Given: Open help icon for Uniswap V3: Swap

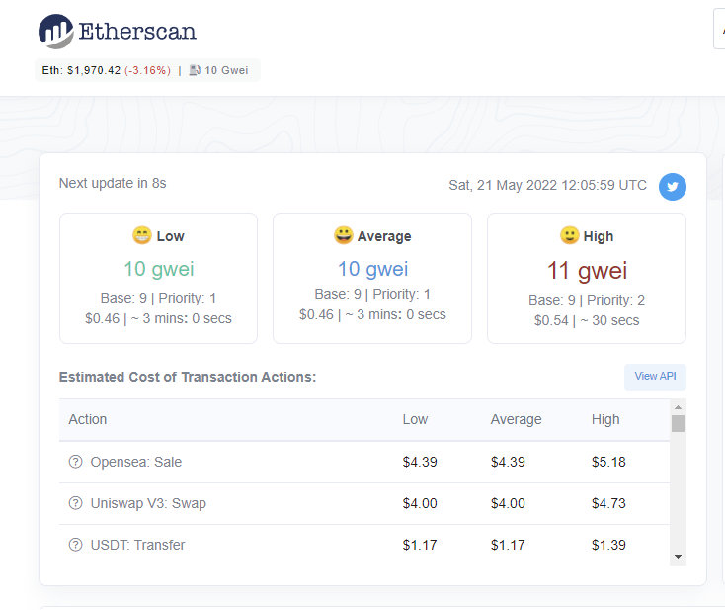Looking at the screenshot, I should click(x=75, y=503).
